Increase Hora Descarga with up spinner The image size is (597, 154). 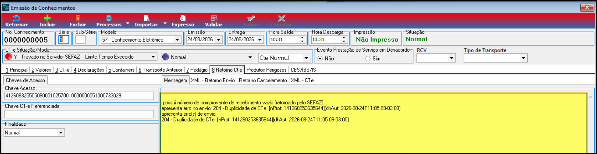[x=344, y=38]
